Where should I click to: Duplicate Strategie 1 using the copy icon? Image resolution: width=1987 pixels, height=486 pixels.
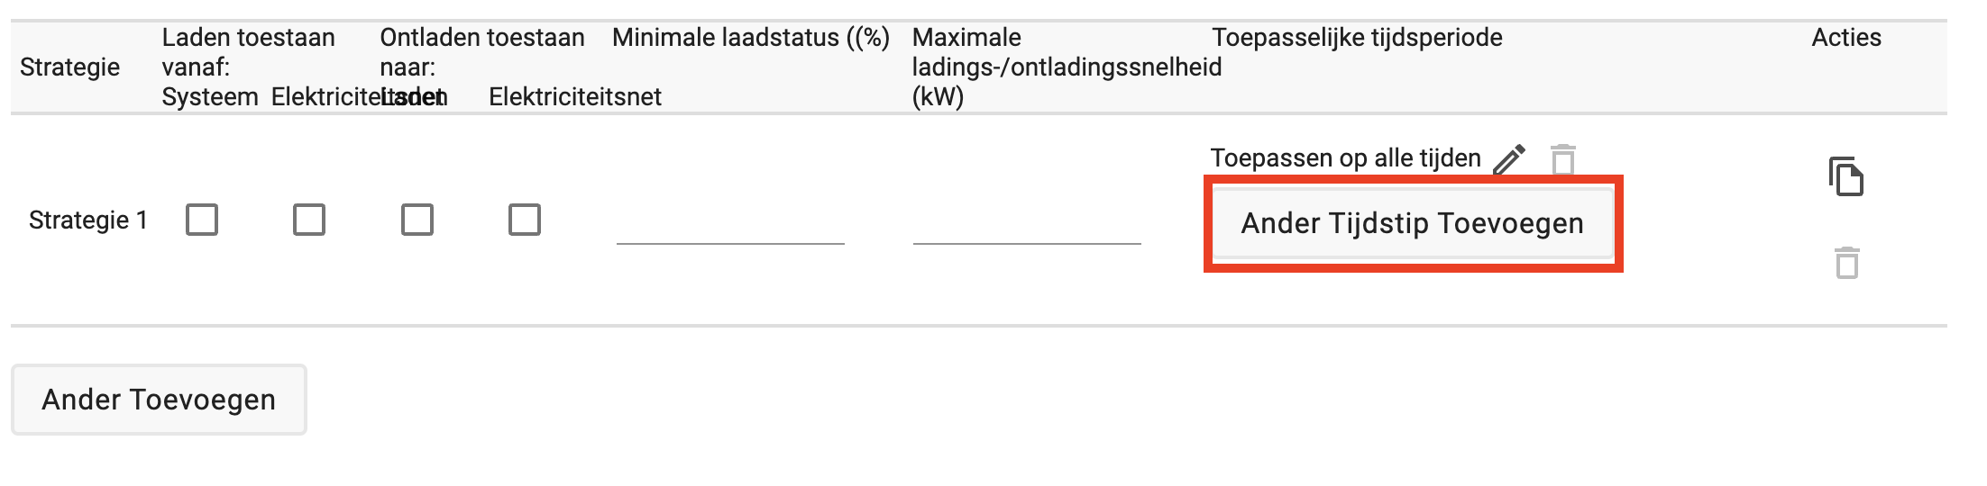1846,176
